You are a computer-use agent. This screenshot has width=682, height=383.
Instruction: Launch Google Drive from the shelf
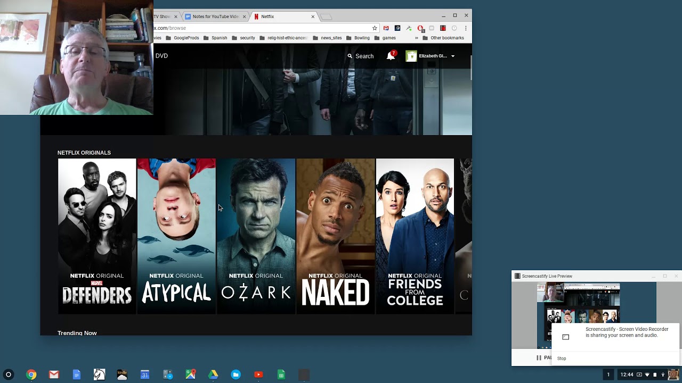[x=213, y=374]
